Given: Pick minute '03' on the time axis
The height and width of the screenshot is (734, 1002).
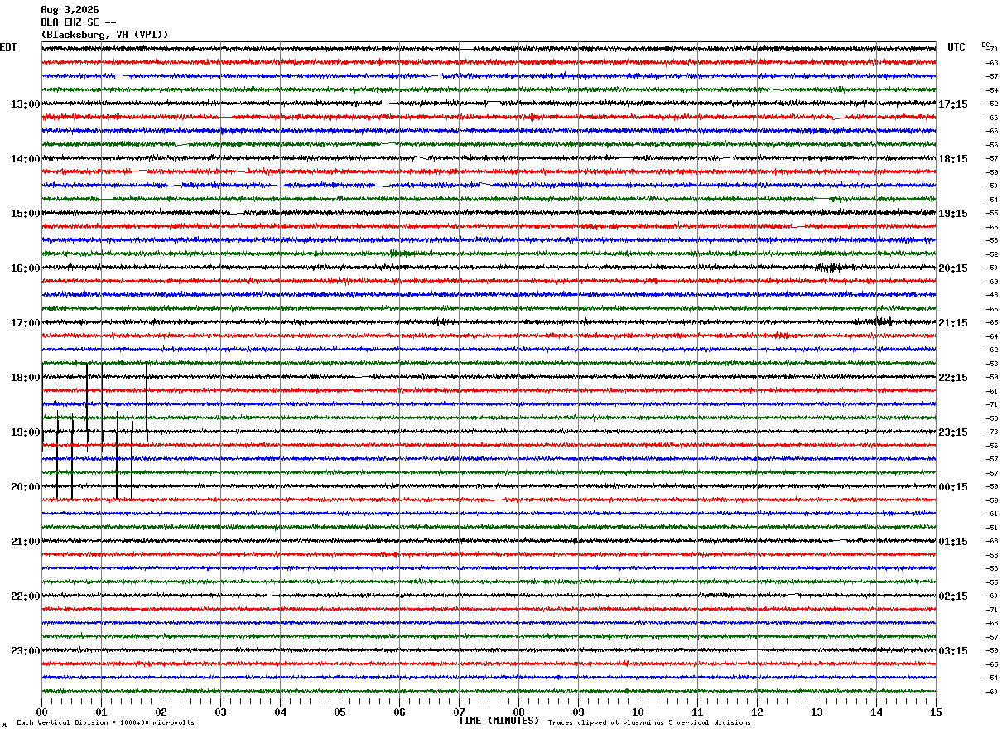Looking at the screenshot, I should coord(220,712).
